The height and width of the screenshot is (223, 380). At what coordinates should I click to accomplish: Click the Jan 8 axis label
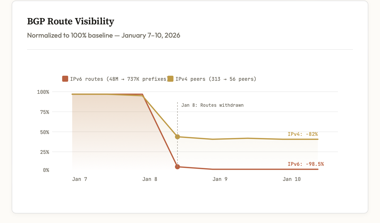tap(150, 179)
